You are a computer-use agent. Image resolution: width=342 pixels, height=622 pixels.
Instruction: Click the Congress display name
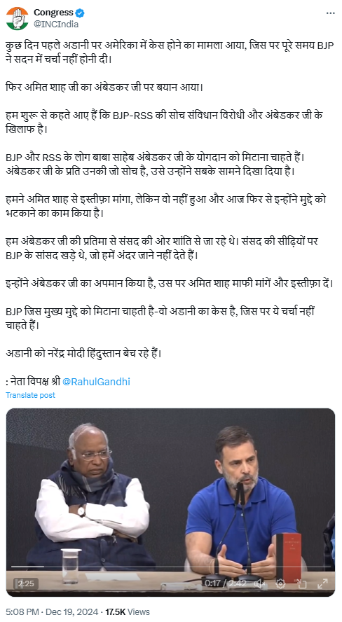pyautogui.click(x=53, y=13)
